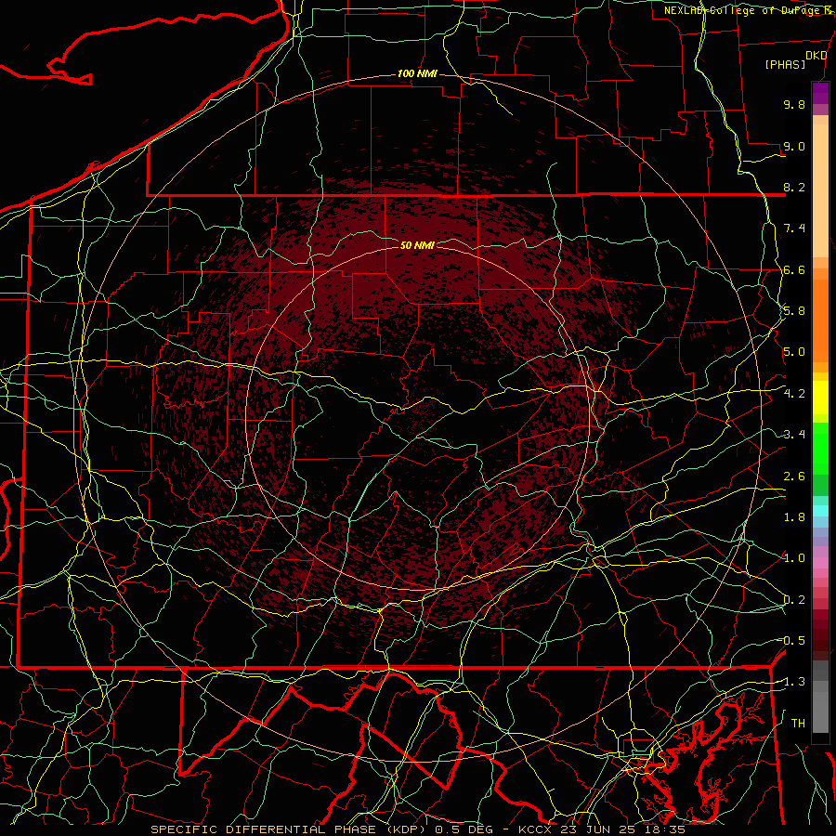Click the 9.8 scale value
The height and width of the screenshot is (836, 836).
(x=794, y=104)
